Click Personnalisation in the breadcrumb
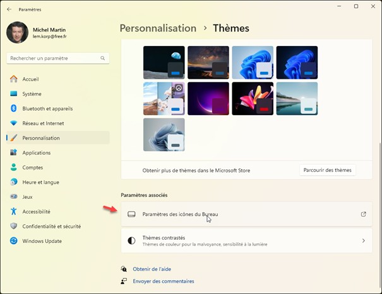This screenshot has width=382, height=294. point(158,28)
